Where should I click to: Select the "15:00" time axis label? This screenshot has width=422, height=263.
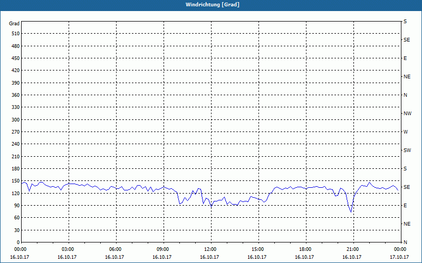tap(258, 249)
